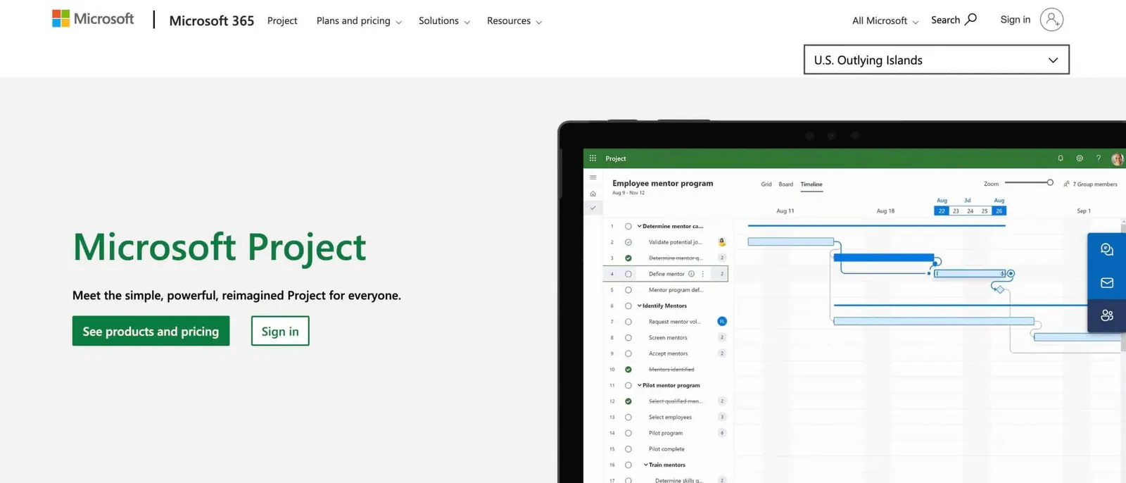Check the Accept mentors task circle
1126x483 pixels.
[x=628, y=353]
